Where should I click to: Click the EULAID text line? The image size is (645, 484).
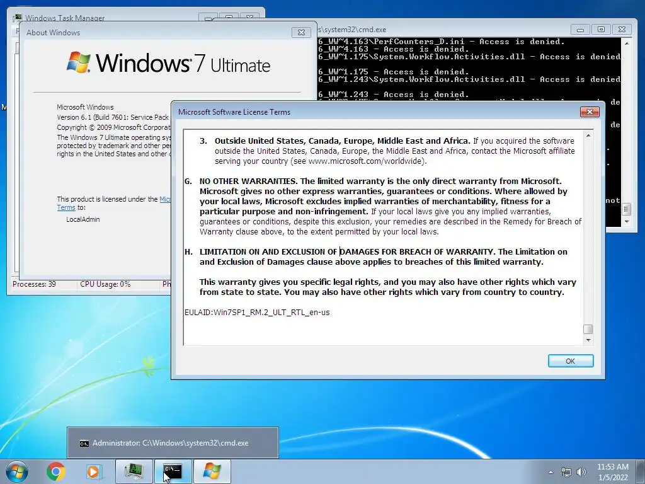click(x=257, y=313)
